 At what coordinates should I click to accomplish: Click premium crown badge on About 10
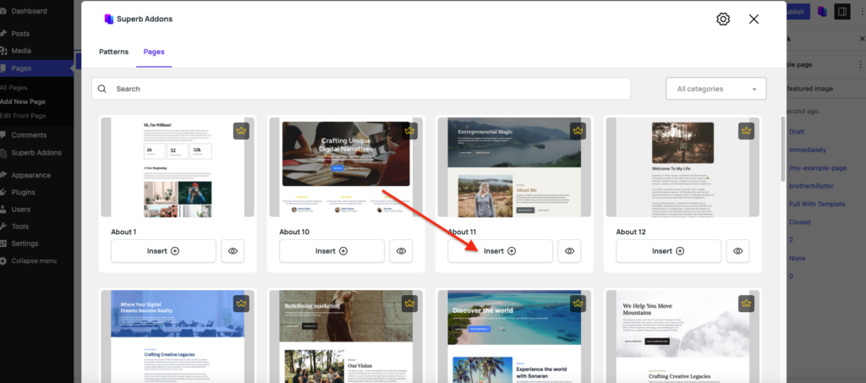409,131
